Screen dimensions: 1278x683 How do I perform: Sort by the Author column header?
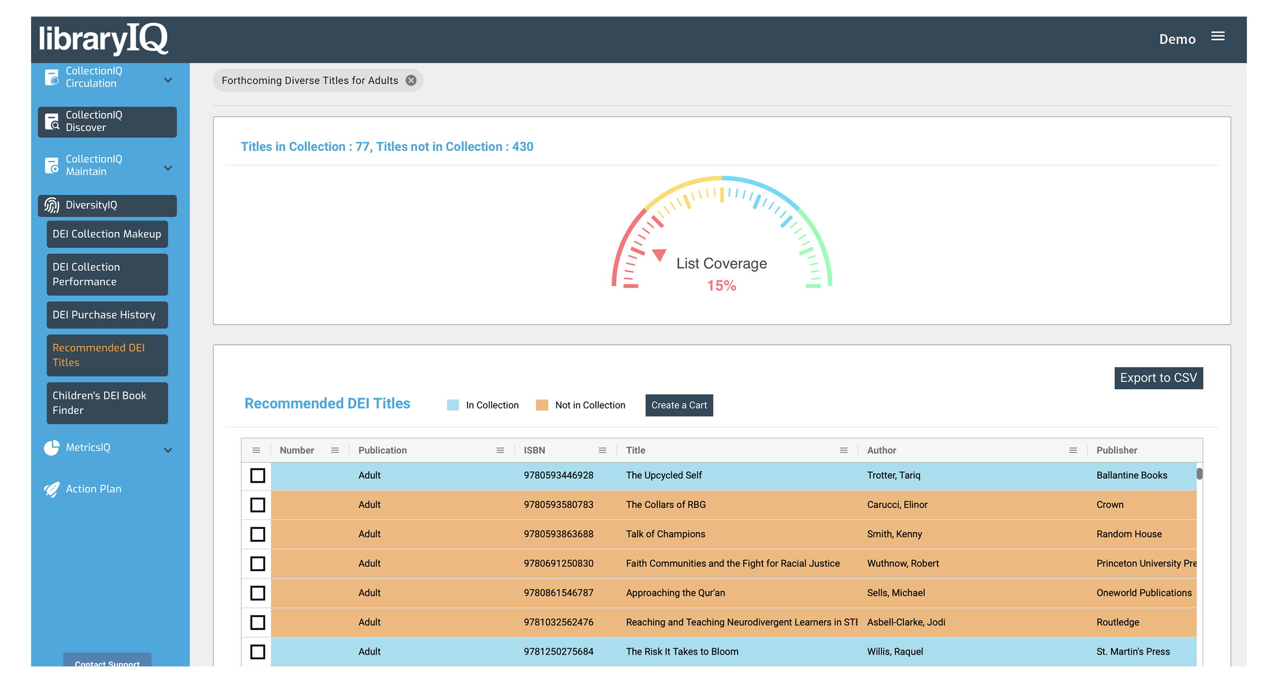(881, 450)
